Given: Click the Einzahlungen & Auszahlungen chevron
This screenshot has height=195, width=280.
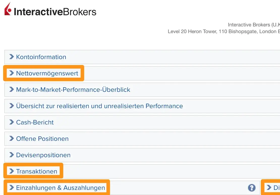Looking at the screenshot, I should [x=11, y=188].
